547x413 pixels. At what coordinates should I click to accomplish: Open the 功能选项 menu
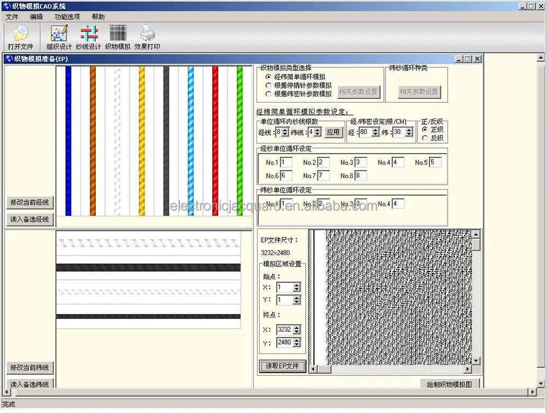click(x=67, y=17)
